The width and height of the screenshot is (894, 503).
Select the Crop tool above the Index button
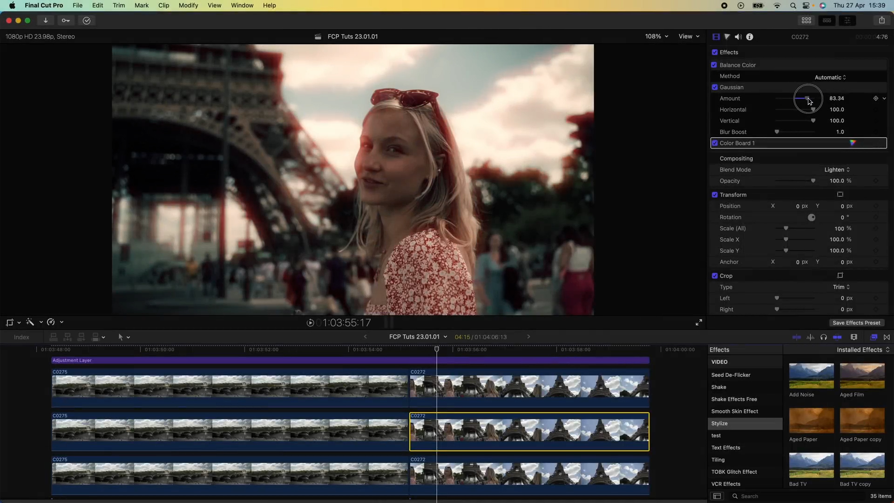(x=10, y=322)
